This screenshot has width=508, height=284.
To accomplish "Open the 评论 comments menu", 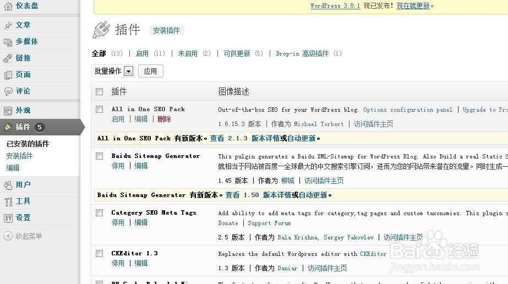I will pos(23,91).
